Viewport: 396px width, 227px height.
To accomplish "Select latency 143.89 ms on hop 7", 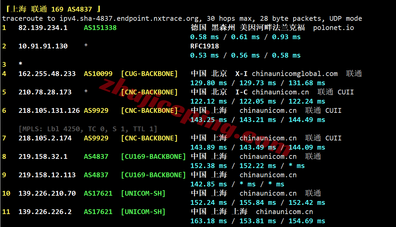I will (x=208, y=147).
